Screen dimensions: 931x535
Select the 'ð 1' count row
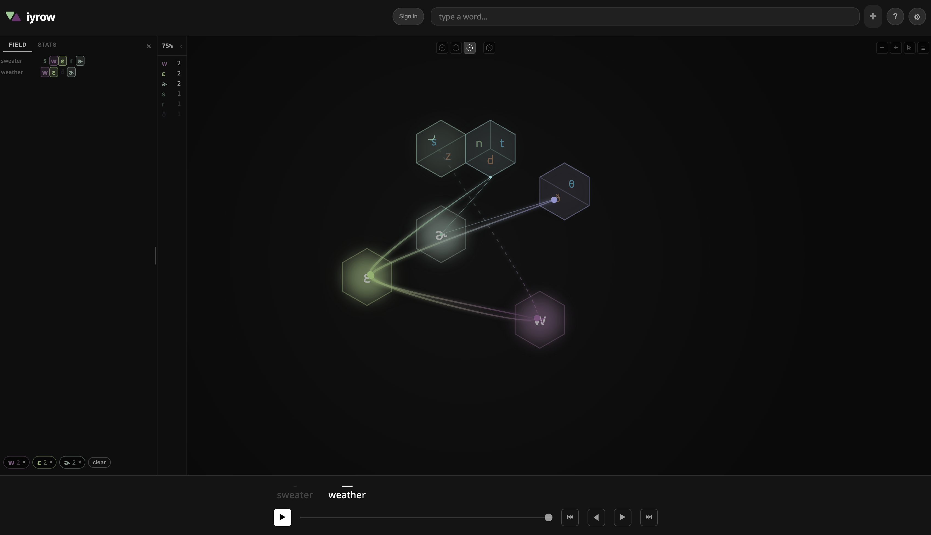pyautogui.click(x=171, y=114)
